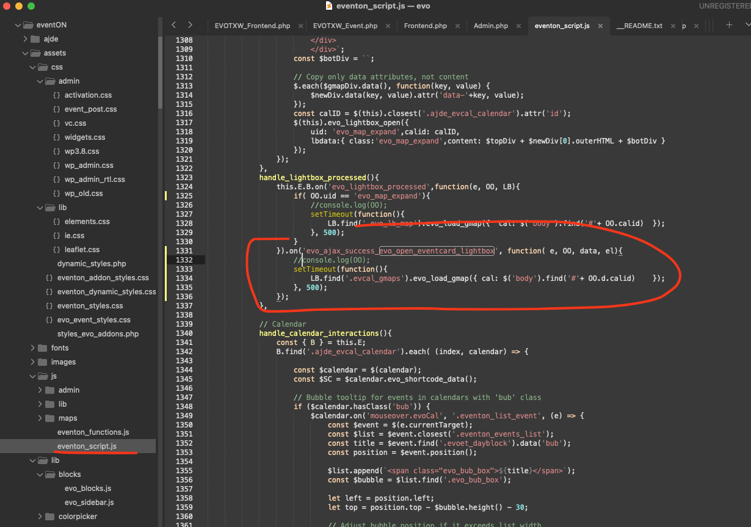Viewport: 751px width, 527px height.
Task: Click the braces icon beside leaflet.css
Action: coord(57,250)
